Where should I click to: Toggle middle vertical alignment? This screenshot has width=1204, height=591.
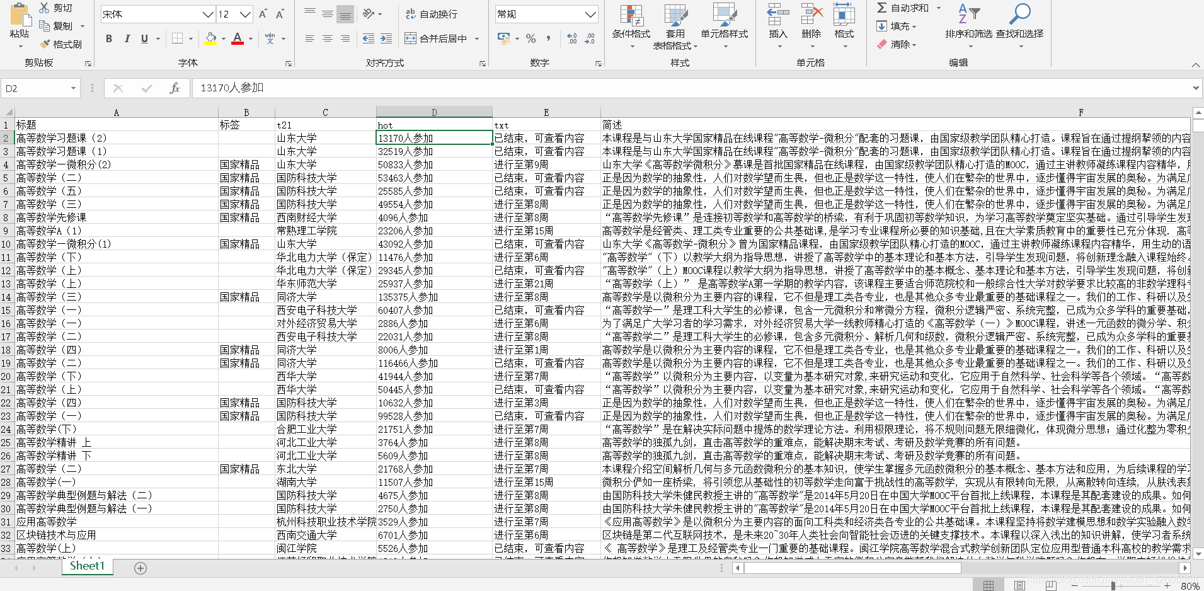pyautogui.click(x=328, y=13)
